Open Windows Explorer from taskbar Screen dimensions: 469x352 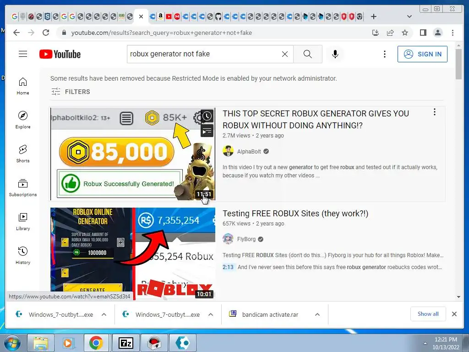(41, 343)
